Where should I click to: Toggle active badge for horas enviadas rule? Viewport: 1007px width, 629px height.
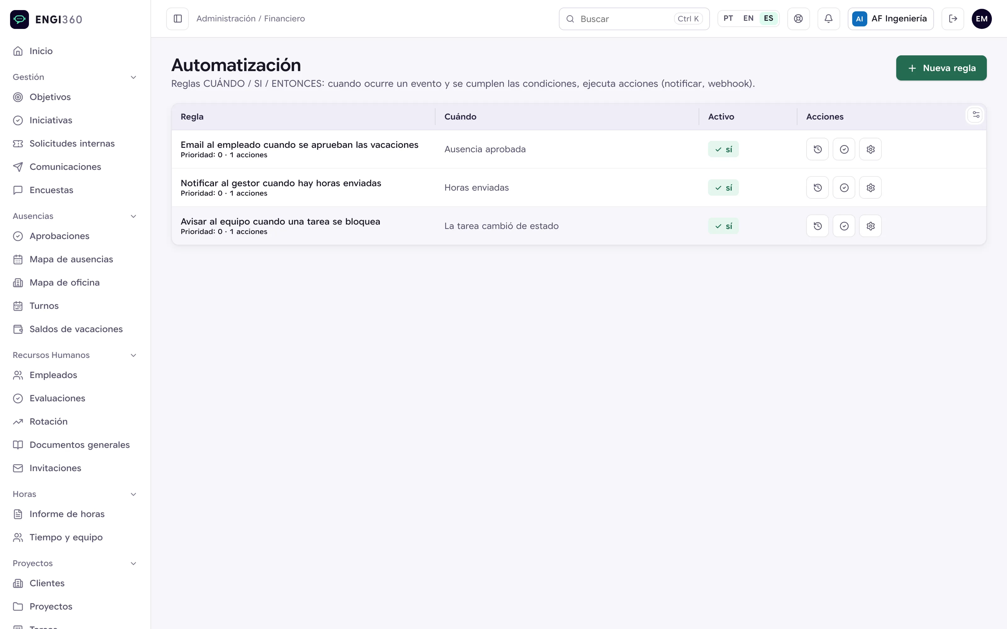pyautogui.click(x=723, y=188)
